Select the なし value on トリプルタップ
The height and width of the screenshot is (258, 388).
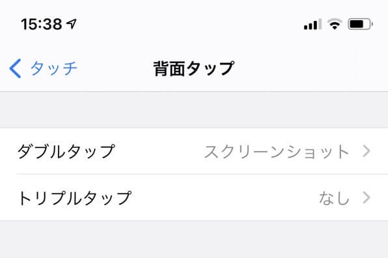tap(334, 198)
